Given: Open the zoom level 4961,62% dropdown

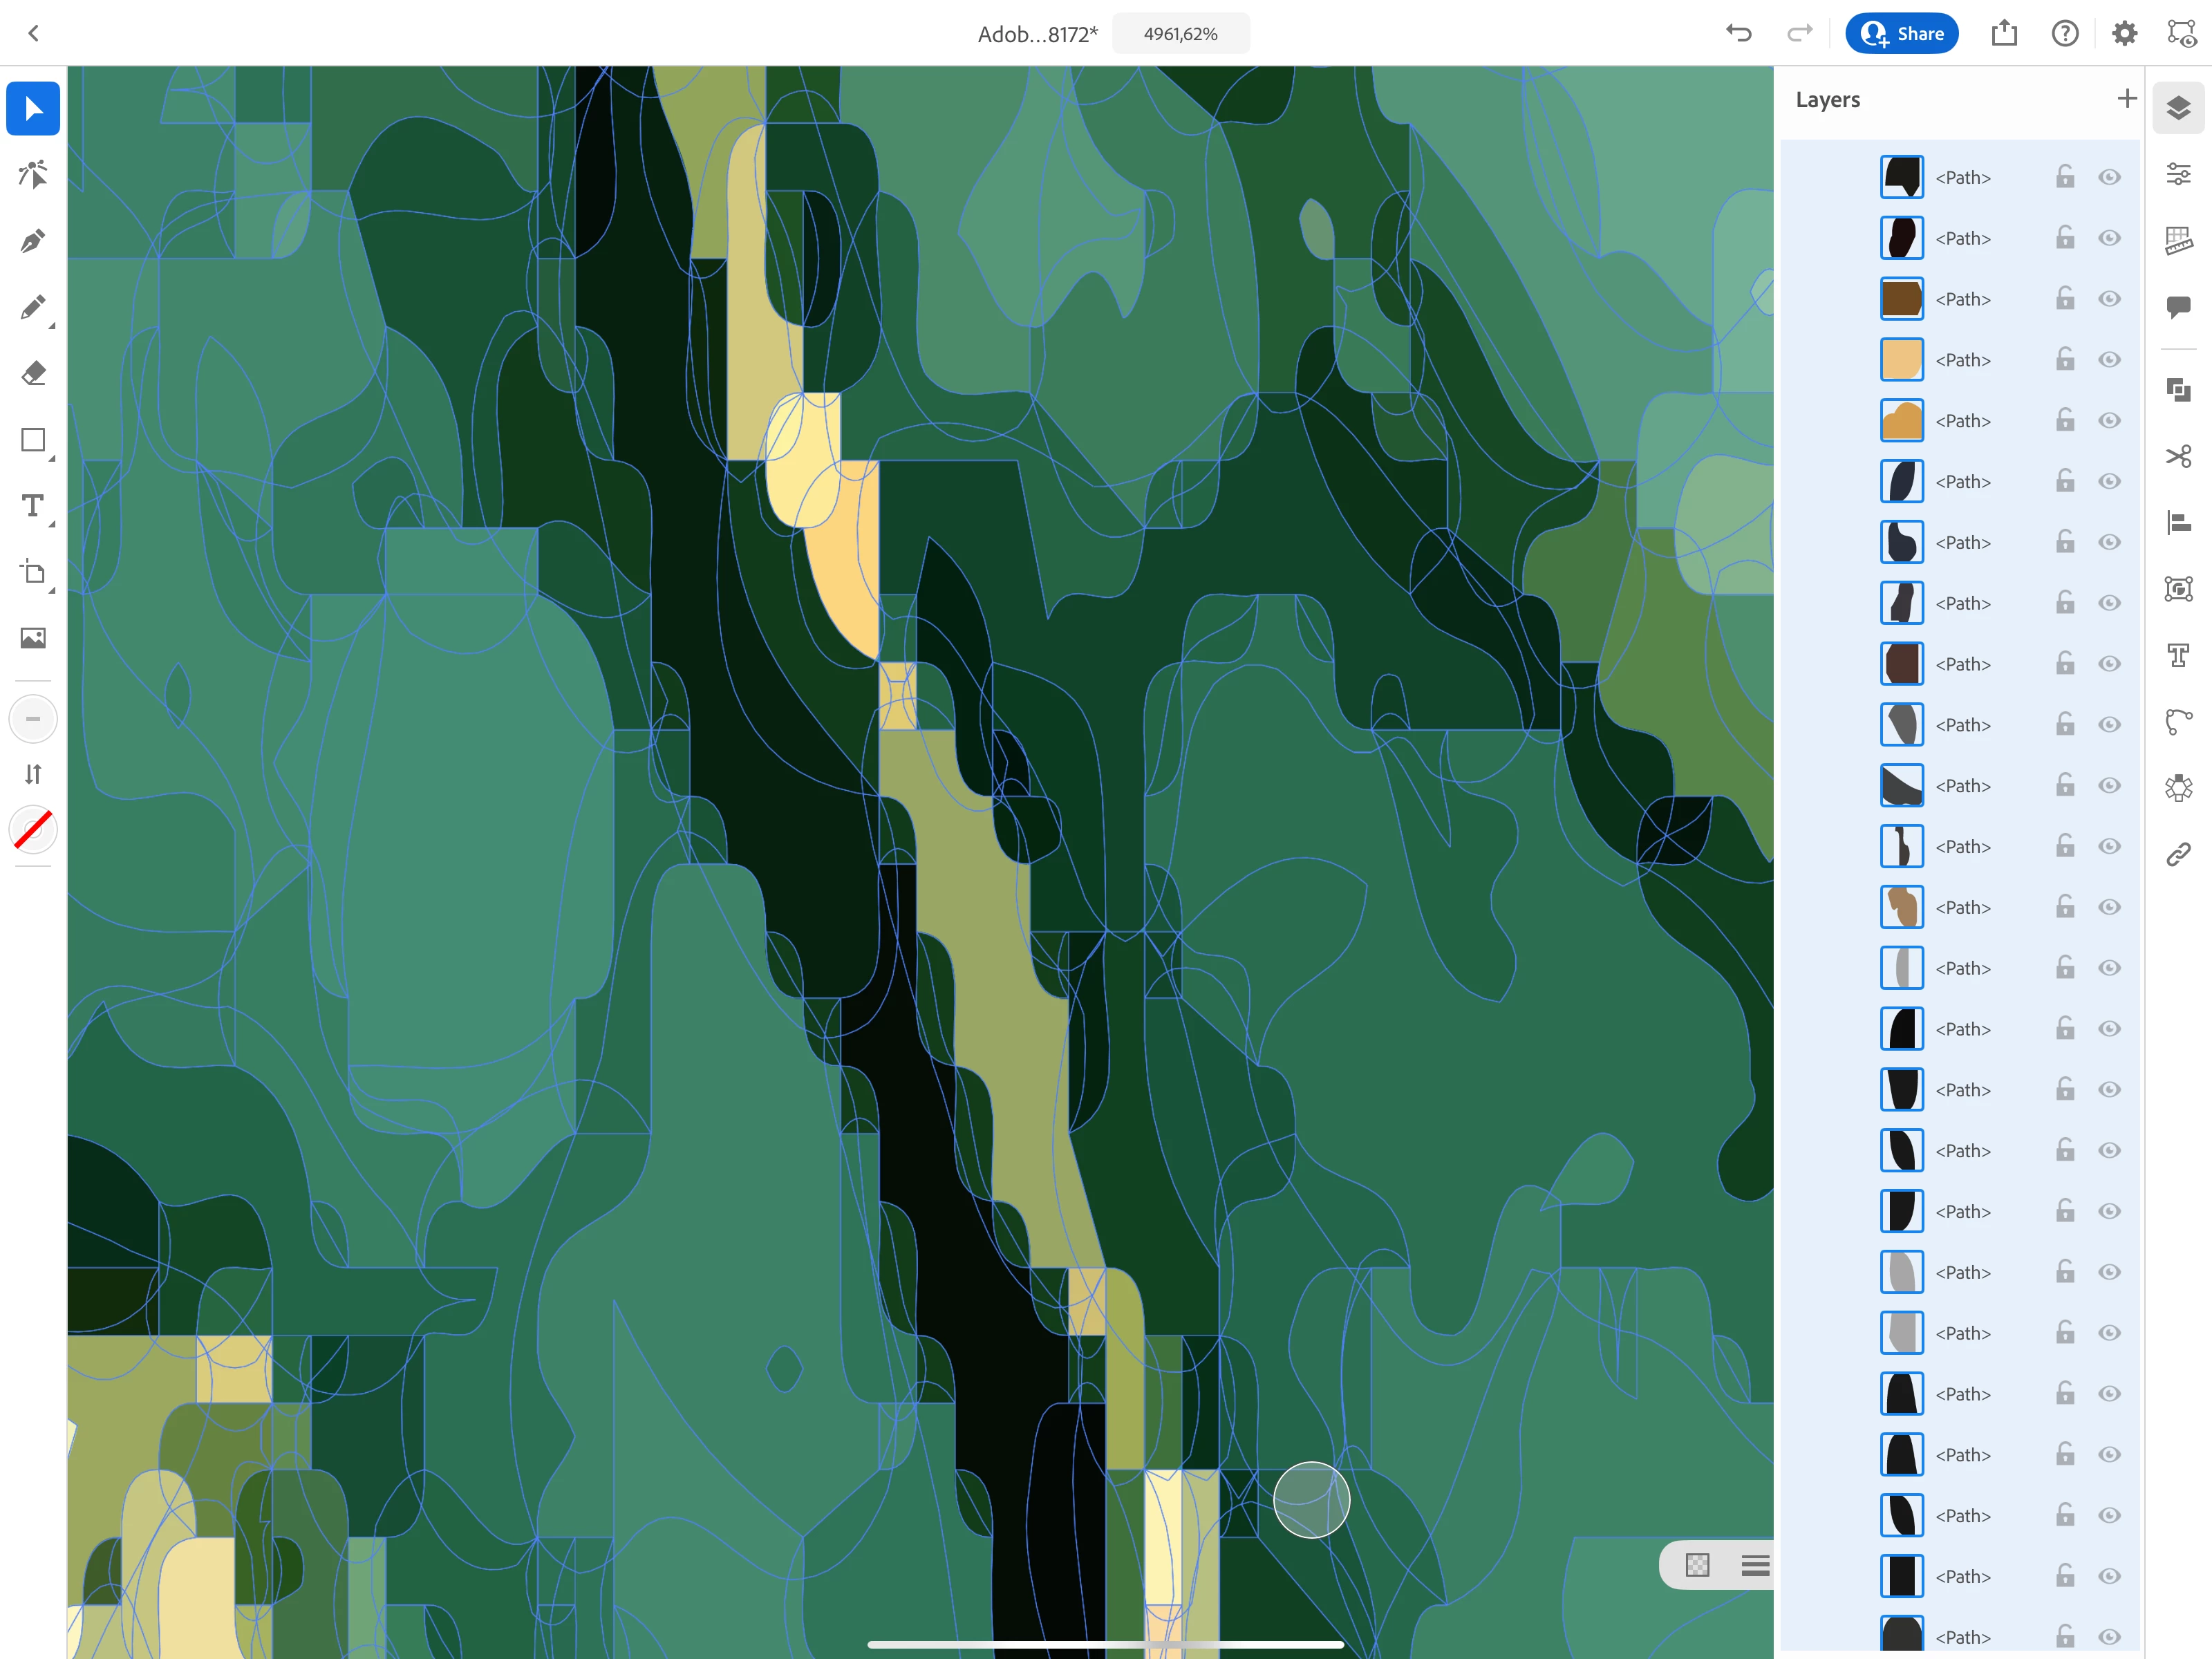Looking at the screenshot, I should pos(1181,33).
